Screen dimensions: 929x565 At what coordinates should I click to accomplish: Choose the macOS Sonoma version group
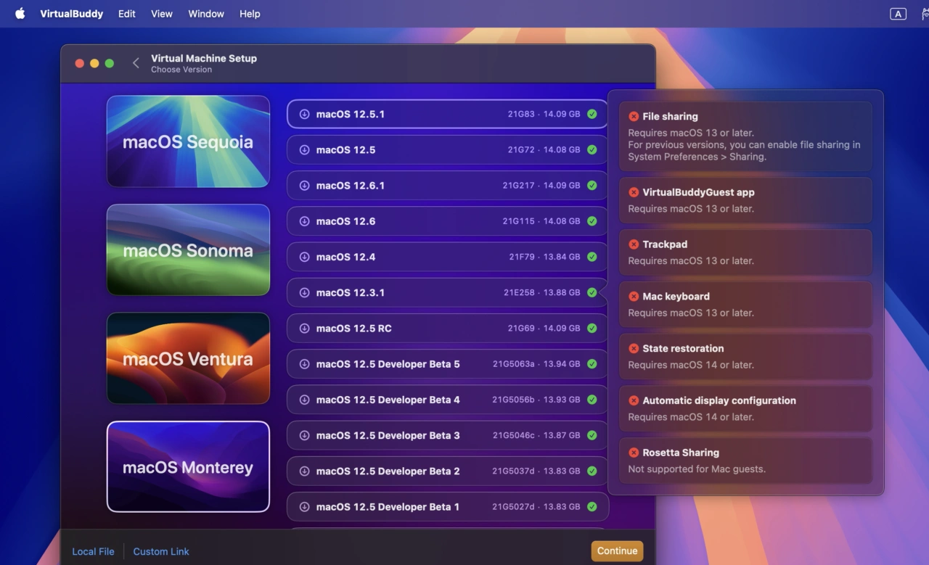tap(188, 250)
